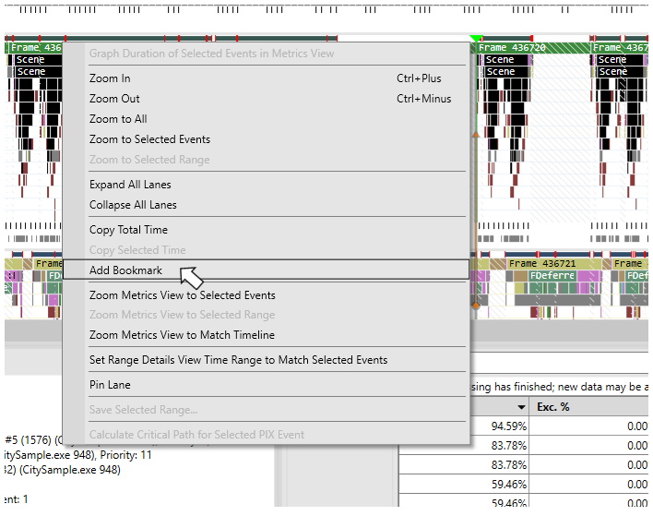This screenshot has width=653, height=516.
Task: Click 'Priority: 11' thread info text
Action: click(125, 455)
